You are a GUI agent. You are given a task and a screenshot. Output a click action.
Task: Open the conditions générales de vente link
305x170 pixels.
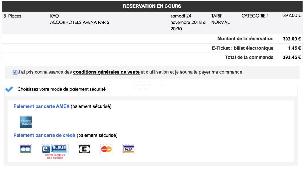pyautogui.click(x=106, y=72)
